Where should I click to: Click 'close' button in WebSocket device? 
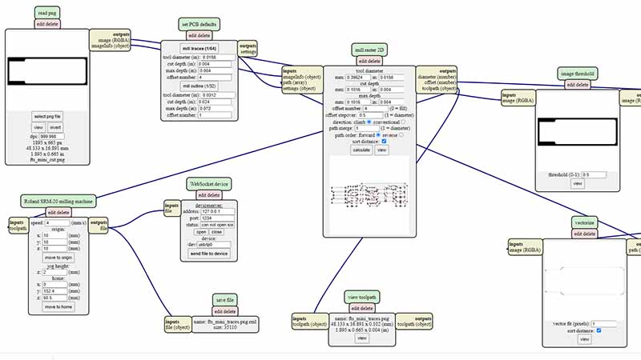pos(216,232)
